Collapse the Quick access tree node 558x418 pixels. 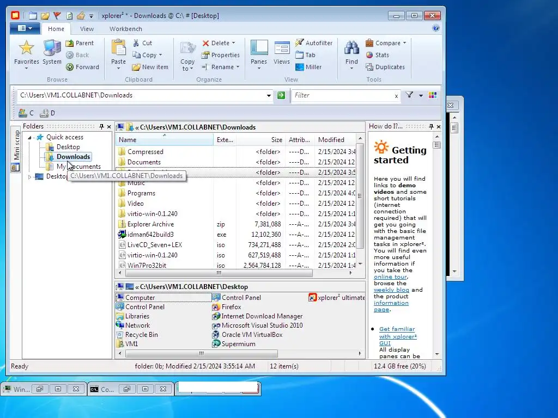30,137
